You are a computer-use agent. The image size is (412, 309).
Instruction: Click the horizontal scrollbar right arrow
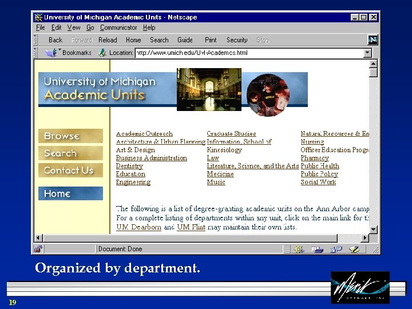coord(365,238)
